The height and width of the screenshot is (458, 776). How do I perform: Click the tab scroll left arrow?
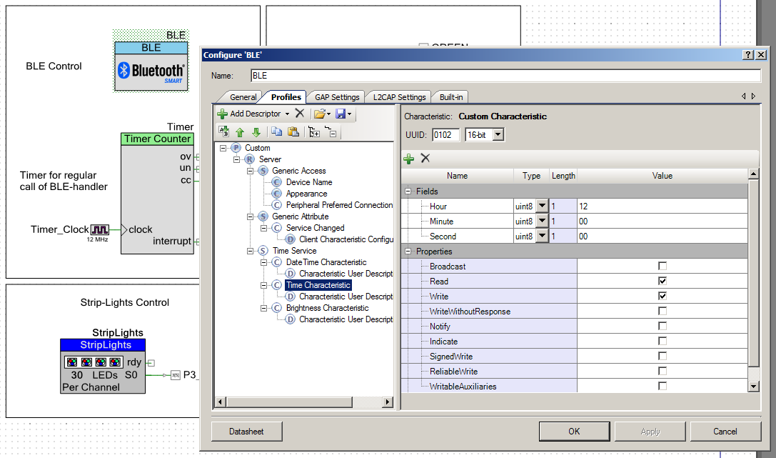[x=743, y=96]
